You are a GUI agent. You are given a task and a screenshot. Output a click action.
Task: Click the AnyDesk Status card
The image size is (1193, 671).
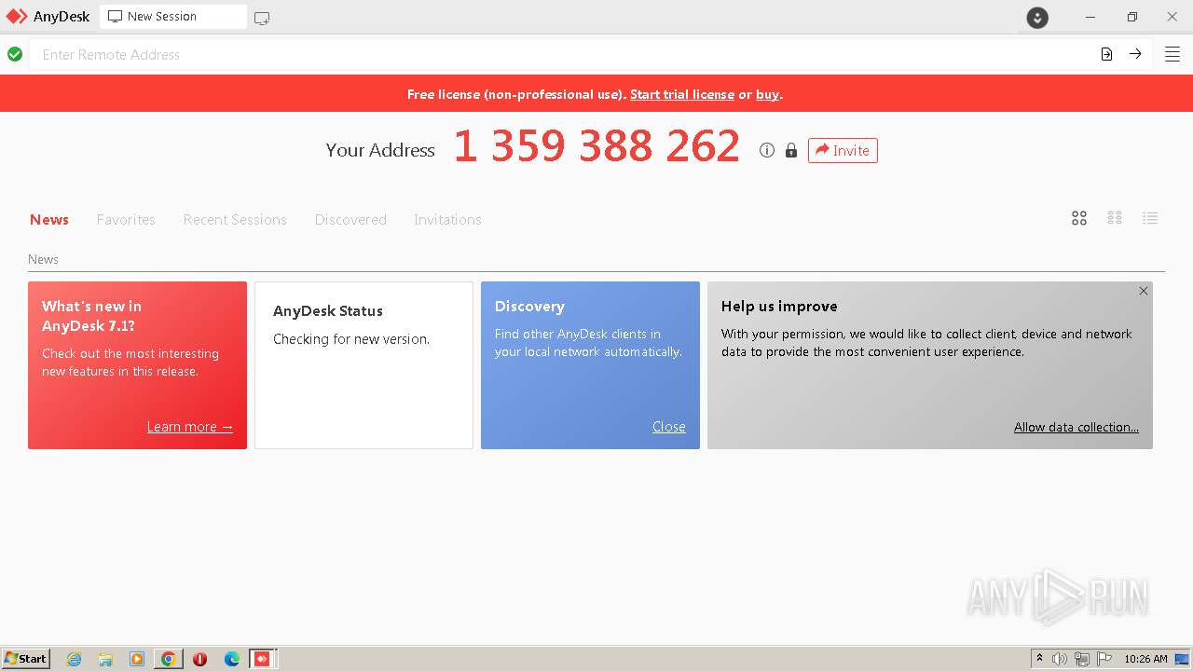point(363,365)
